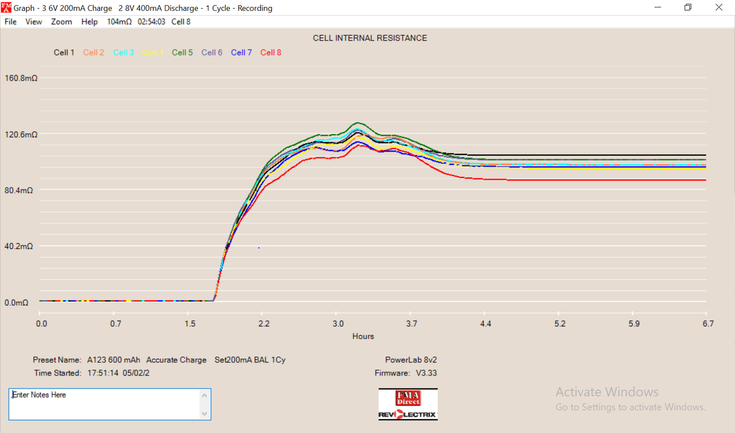The height and width of the screenshot is (433, 735).
Task: Close the Graph window
Action: [x=718, y=7]
